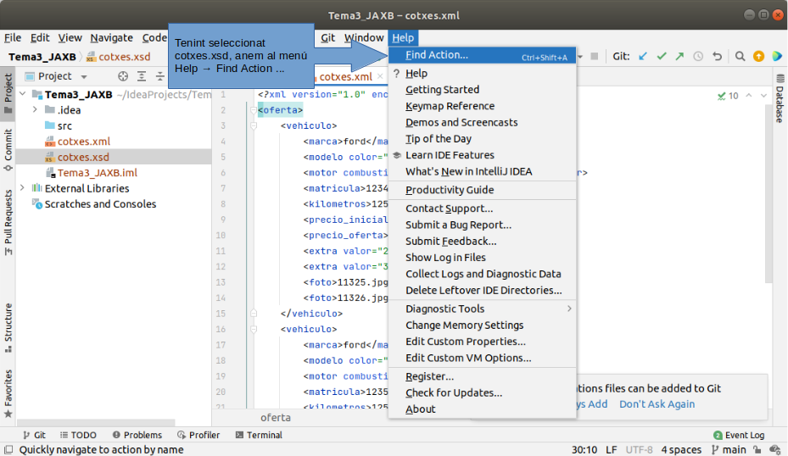Click LF line separator in status bar

(x=611, y=449)
